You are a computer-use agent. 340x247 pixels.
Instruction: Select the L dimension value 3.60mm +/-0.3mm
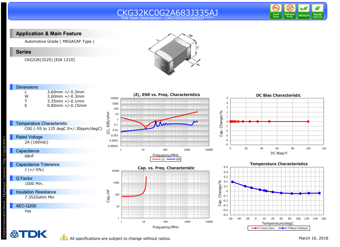tap(66, 92)
